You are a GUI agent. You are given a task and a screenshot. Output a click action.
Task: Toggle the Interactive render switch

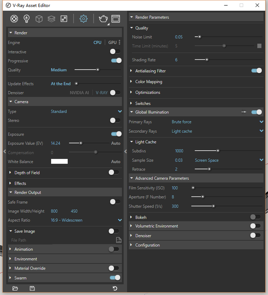(x=115, y=52)
